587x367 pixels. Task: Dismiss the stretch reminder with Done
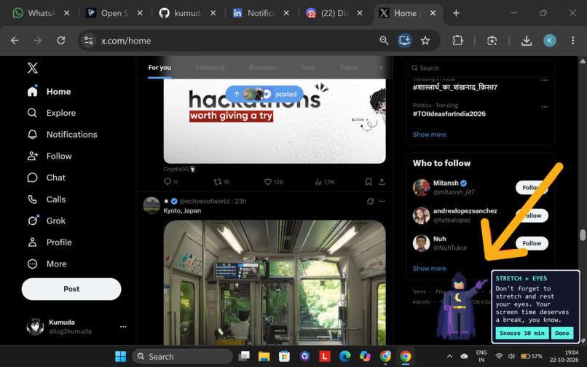tap(562, 333)
